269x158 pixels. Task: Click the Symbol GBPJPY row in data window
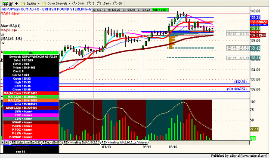point(31,57)
